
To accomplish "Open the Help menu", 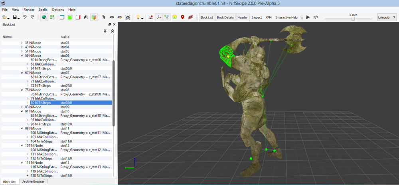I will coord(72,10).
